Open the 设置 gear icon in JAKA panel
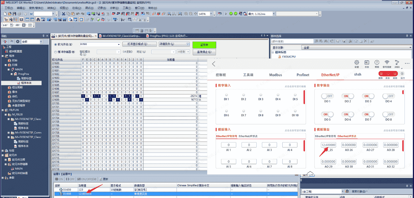The image size is (414, 198). (357, 63)
